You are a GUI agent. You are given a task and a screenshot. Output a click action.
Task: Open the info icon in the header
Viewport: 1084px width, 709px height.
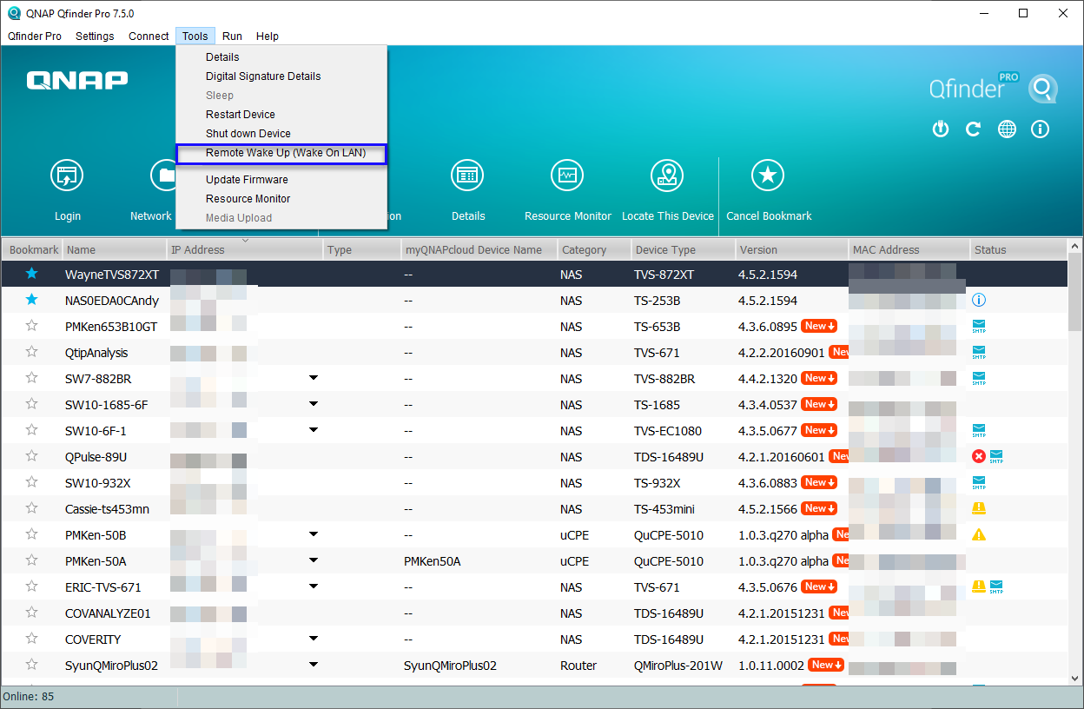(1040, 129)
